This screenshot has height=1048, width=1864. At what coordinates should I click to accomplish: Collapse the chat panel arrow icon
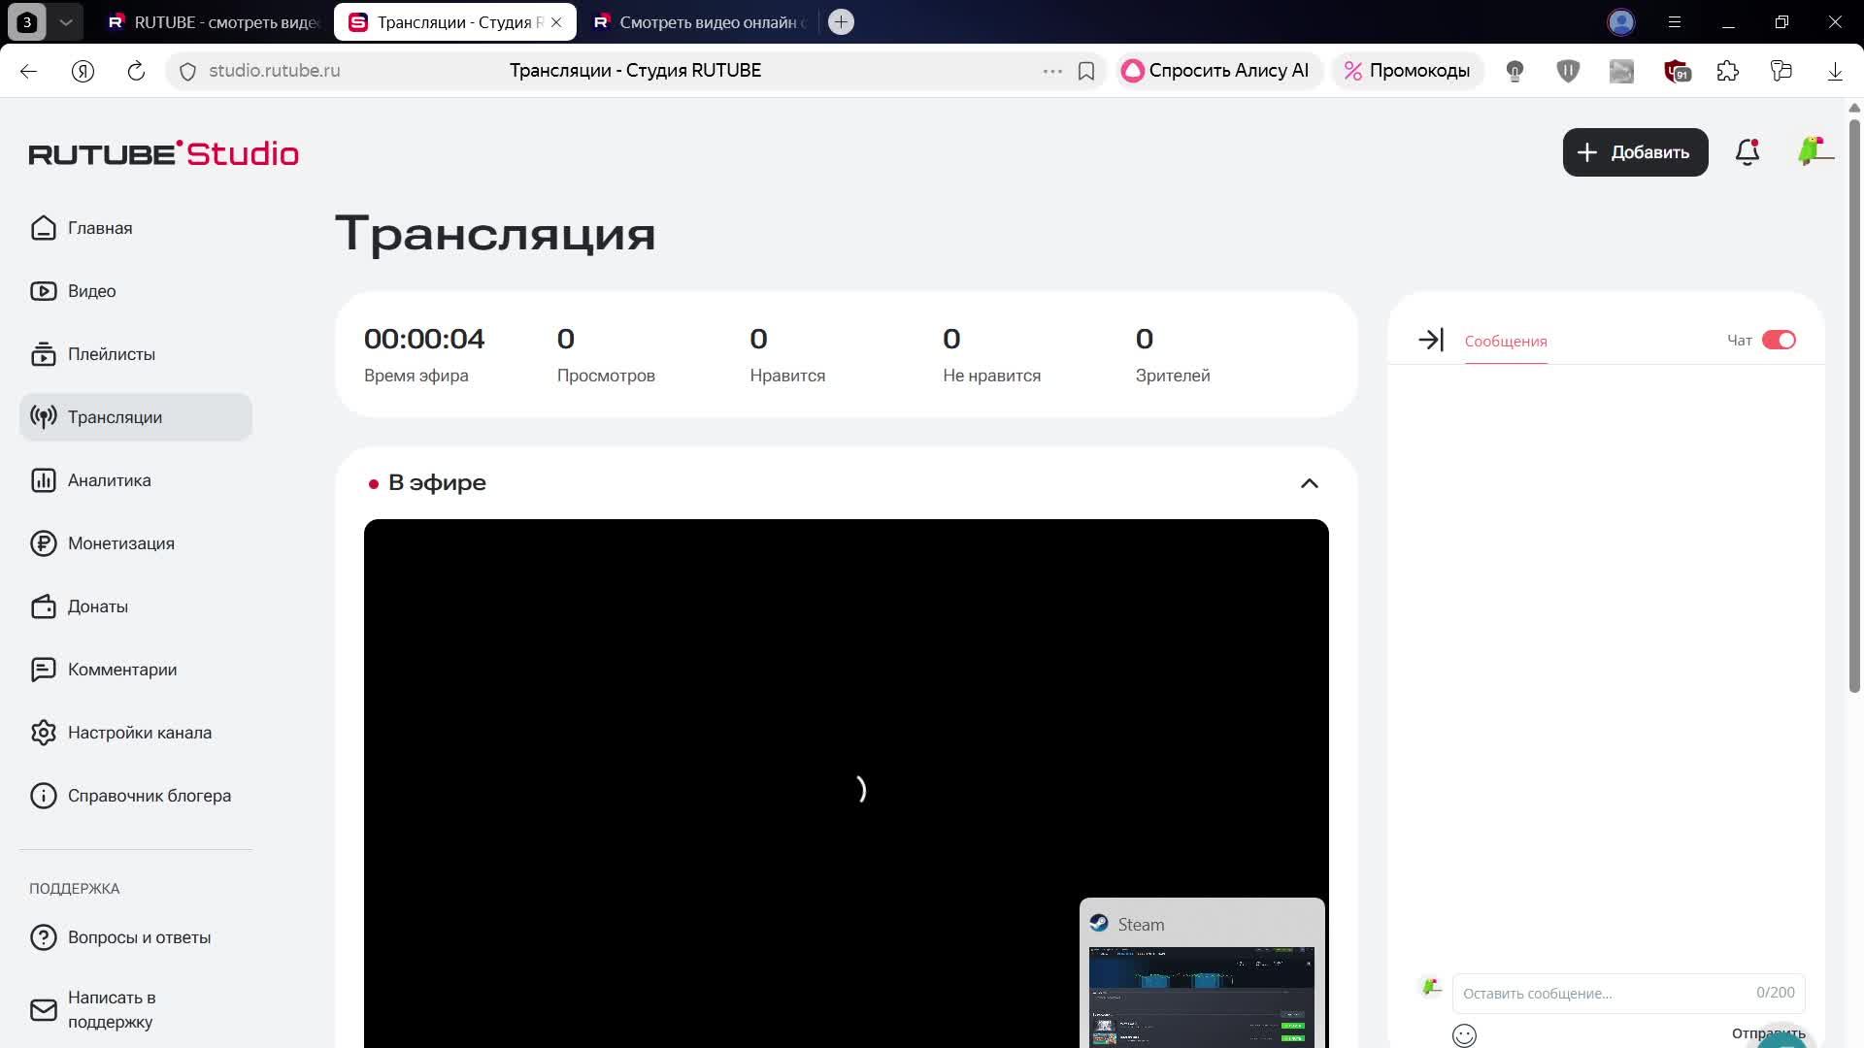[x=1430, y=340]
